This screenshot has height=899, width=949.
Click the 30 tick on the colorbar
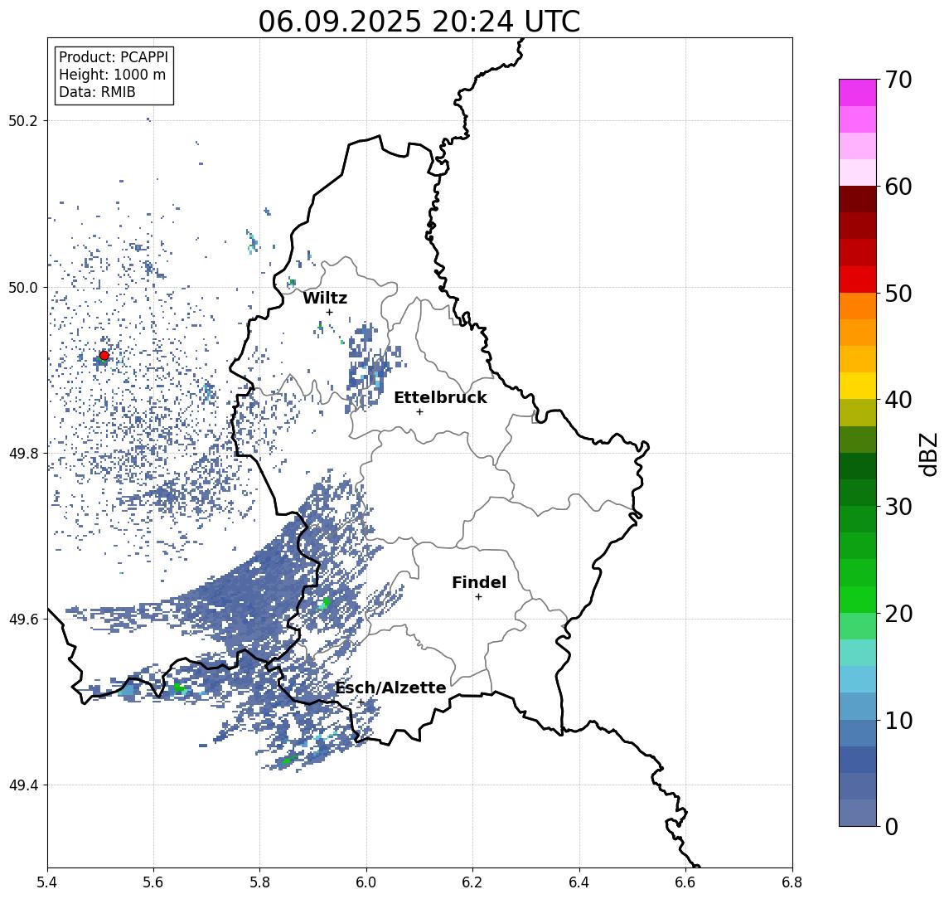click(898, 507)
